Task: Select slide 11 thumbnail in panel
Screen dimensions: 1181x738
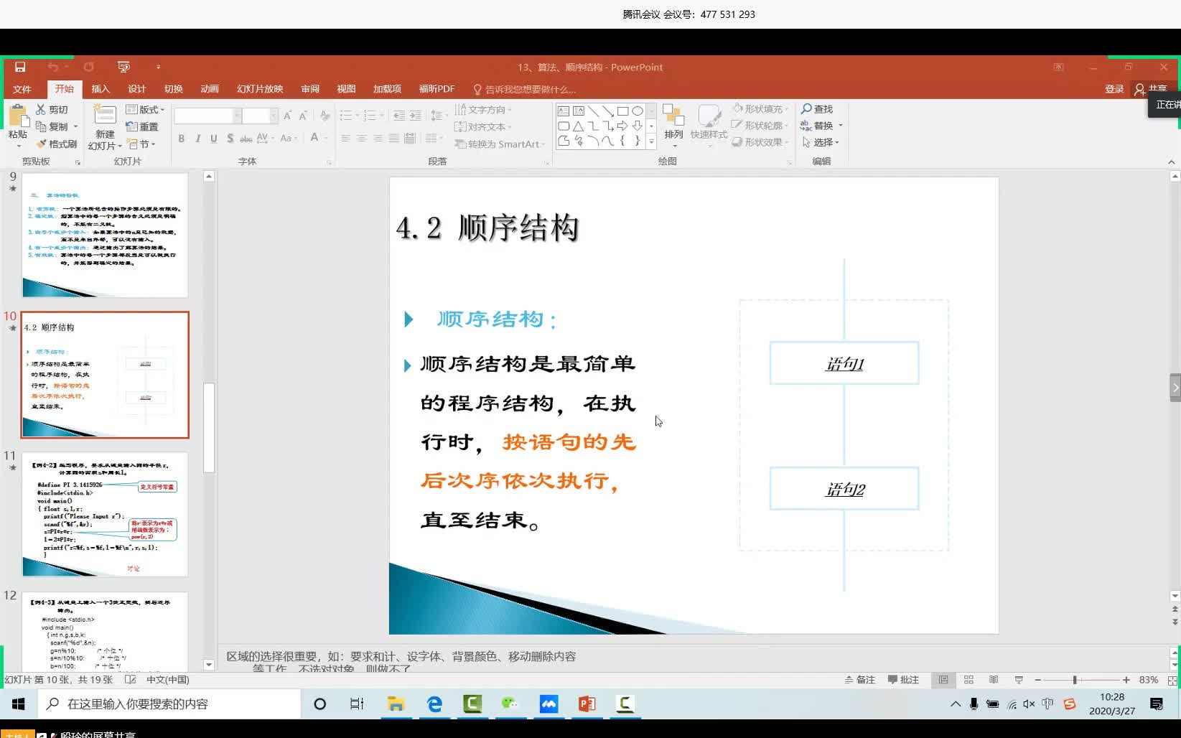Action: [105, 514]
